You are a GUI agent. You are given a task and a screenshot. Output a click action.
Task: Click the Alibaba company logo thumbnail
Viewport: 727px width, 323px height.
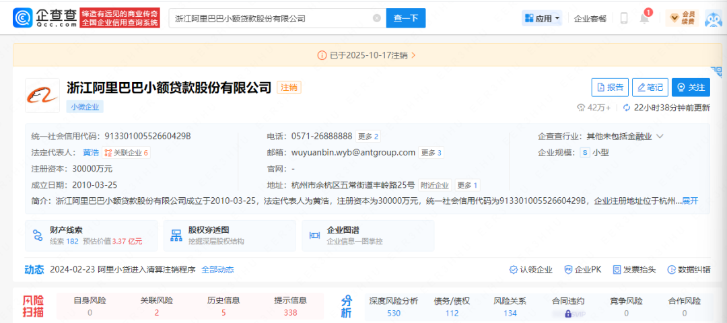coord(42,95)
